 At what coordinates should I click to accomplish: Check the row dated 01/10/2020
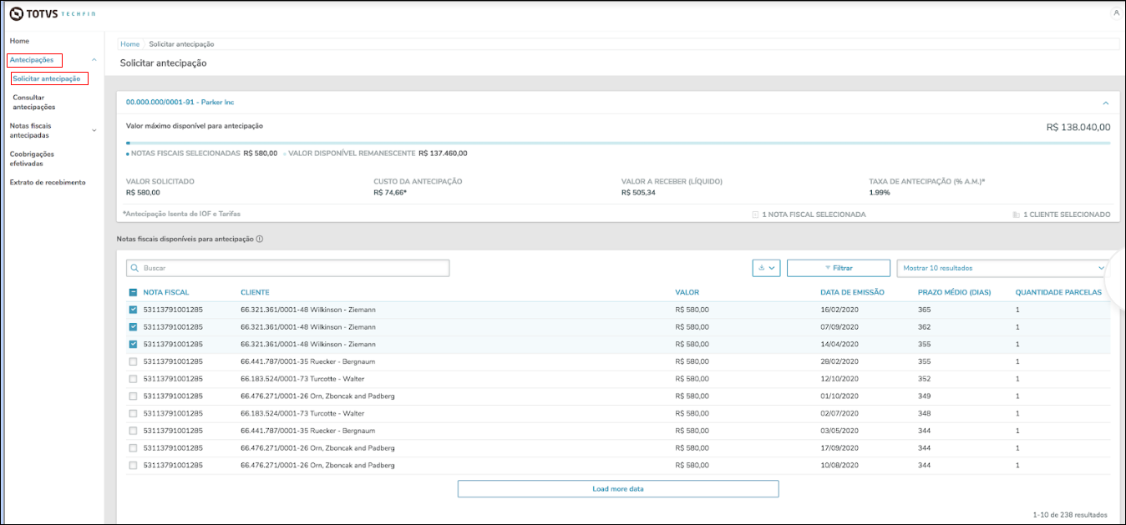coord(133,396)
